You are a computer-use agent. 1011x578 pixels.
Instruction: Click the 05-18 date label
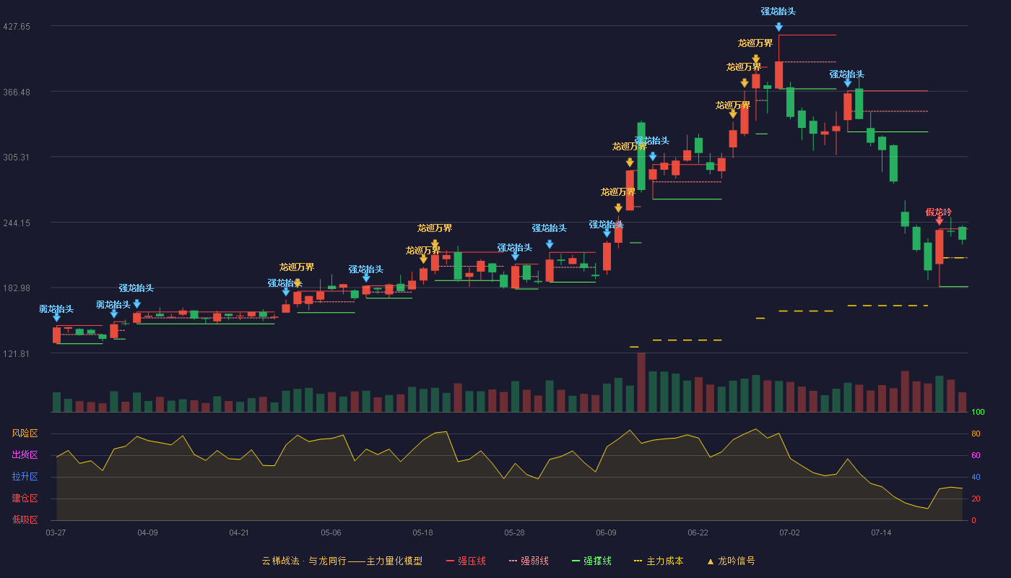[x=422, y=532]
